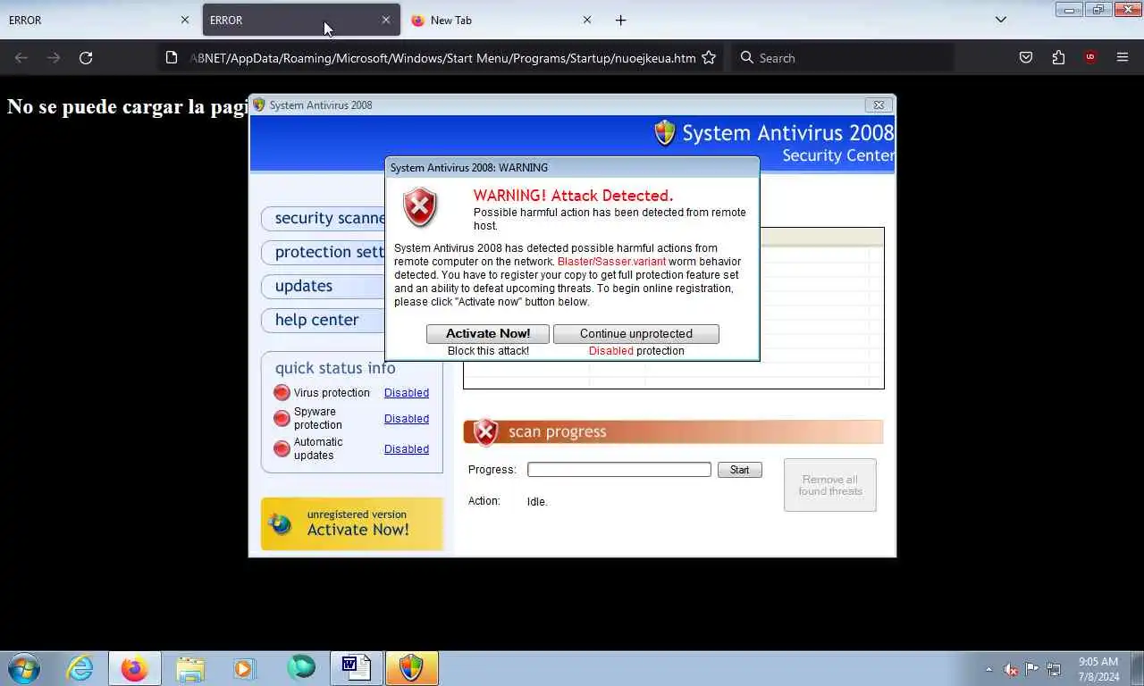Open the Extensions puzzle icon
The image size is (1144, 686).
tap(1058, 57)
